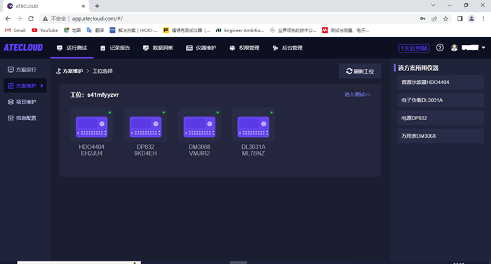Click the 刷新工位 refresh button
This screenshot has width=491, height=264.
360,71
